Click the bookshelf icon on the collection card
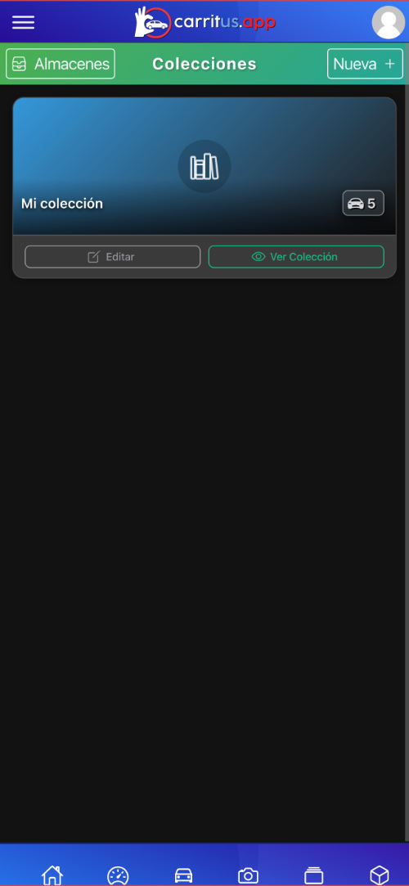Screen dimensions: 409x886 204,167
